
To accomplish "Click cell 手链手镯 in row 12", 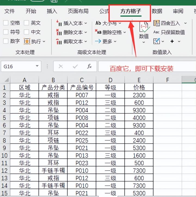I will (x=53, y=171).
